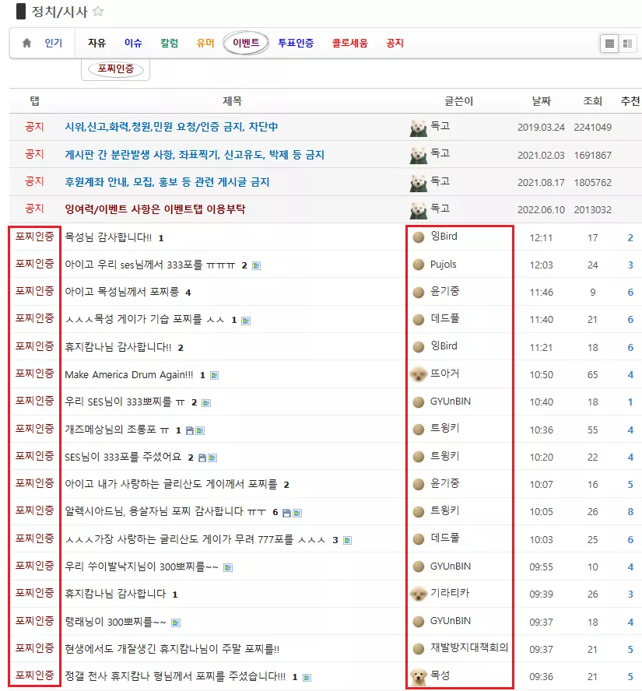The width and height of the screenshot is (642, 691).
Task: Open notice '잉여력/이벤트 사항은 이벤트탭 이용부탁'
Action: tap(155, 209)
